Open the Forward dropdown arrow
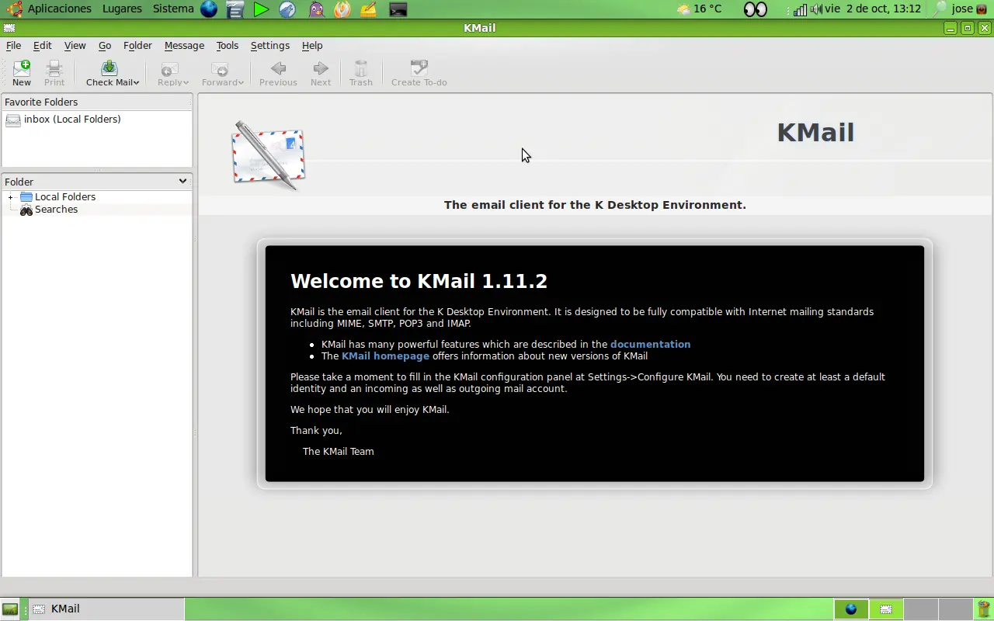Viewport: 994px width, 621px height. 241,82
